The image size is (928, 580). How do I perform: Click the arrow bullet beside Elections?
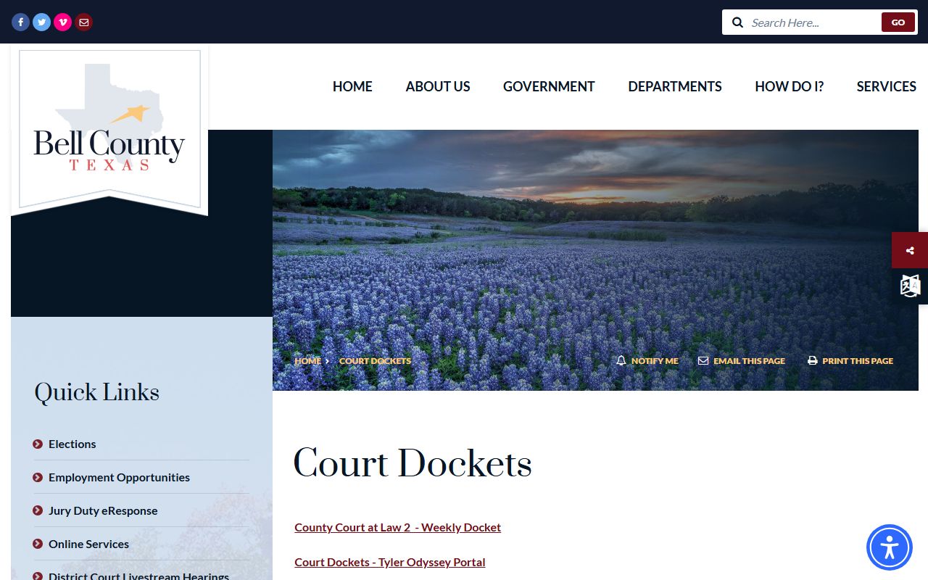(x=38, y=444)
